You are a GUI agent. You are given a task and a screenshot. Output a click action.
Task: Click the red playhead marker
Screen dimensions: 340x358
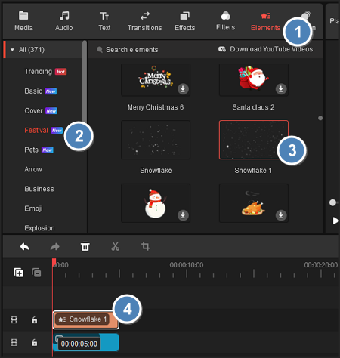pos(54,262)
